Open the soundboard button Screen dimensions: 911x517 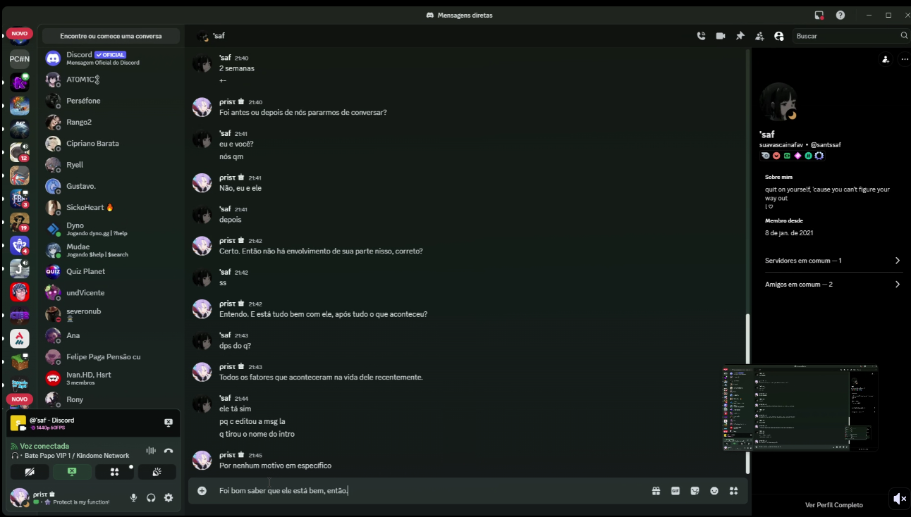coord(157,472)
